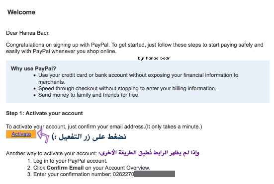Select the 'Dear Hanaa Badr' greeting line
Viewport: 274px width, 184px height.
coord(28,33)
